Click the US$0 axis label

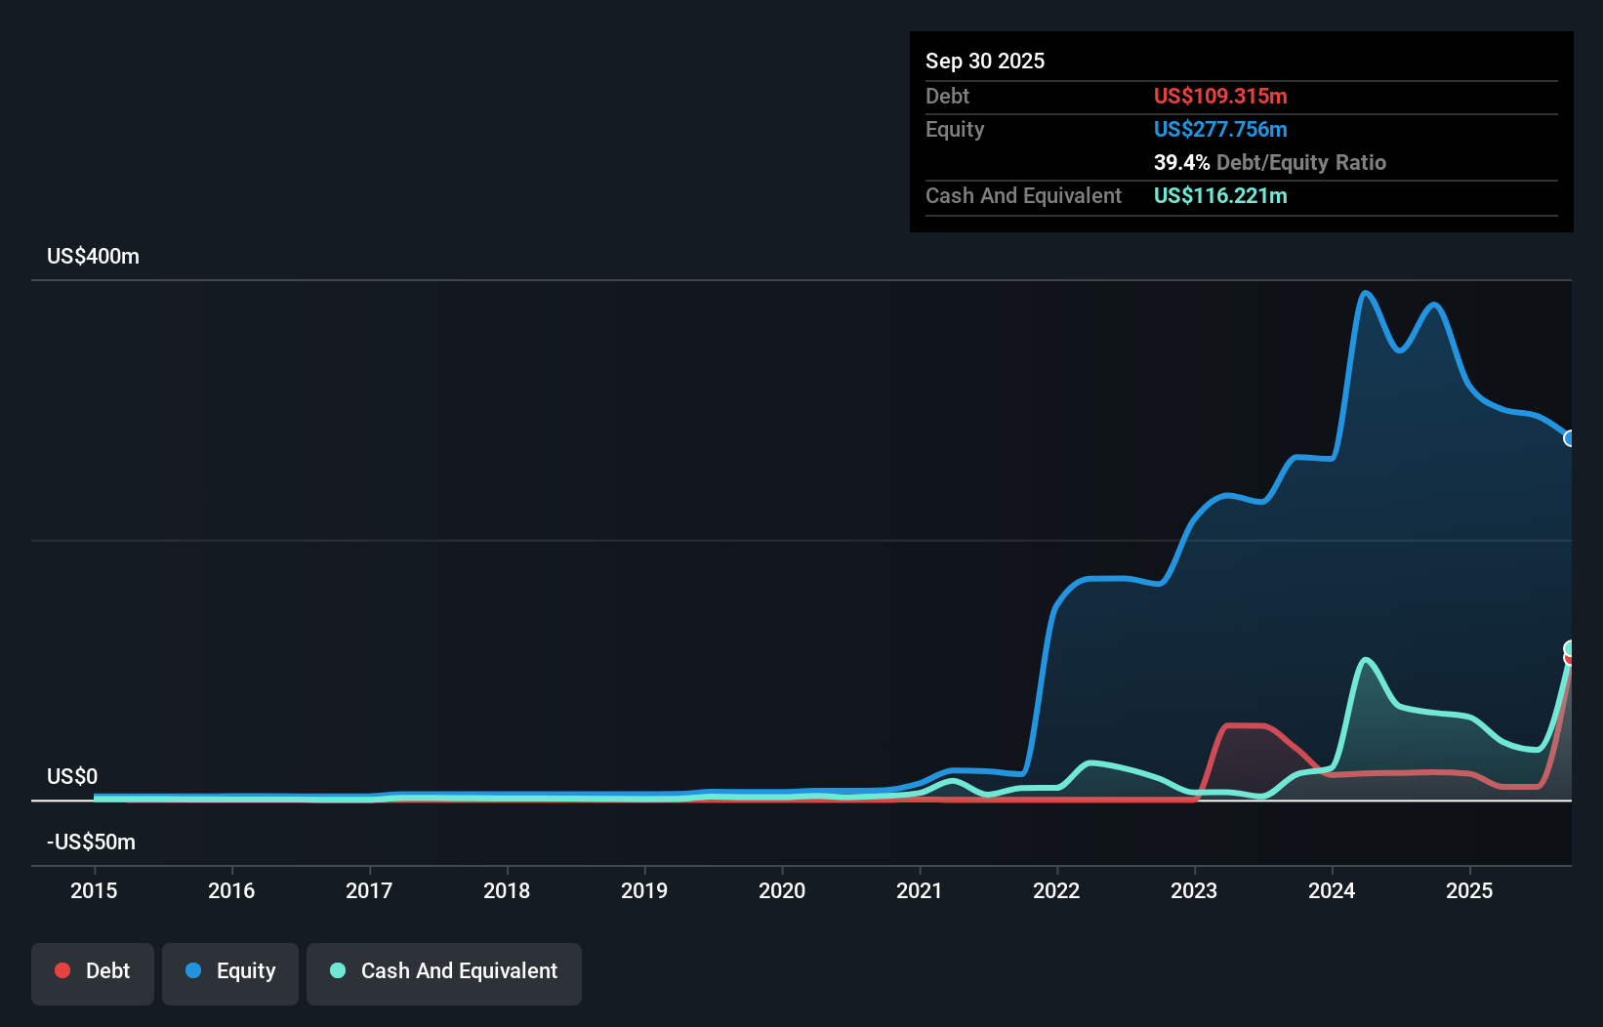click(71, 775)
